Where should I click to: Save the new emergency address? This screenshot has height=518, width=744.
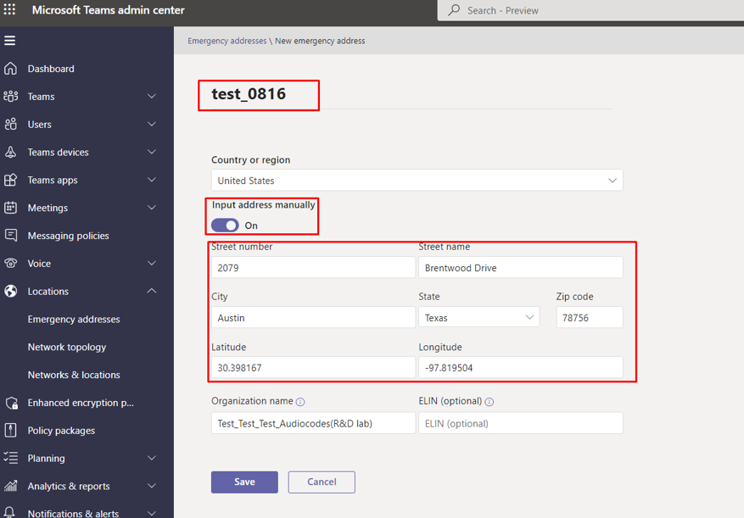tap(244, 482)
